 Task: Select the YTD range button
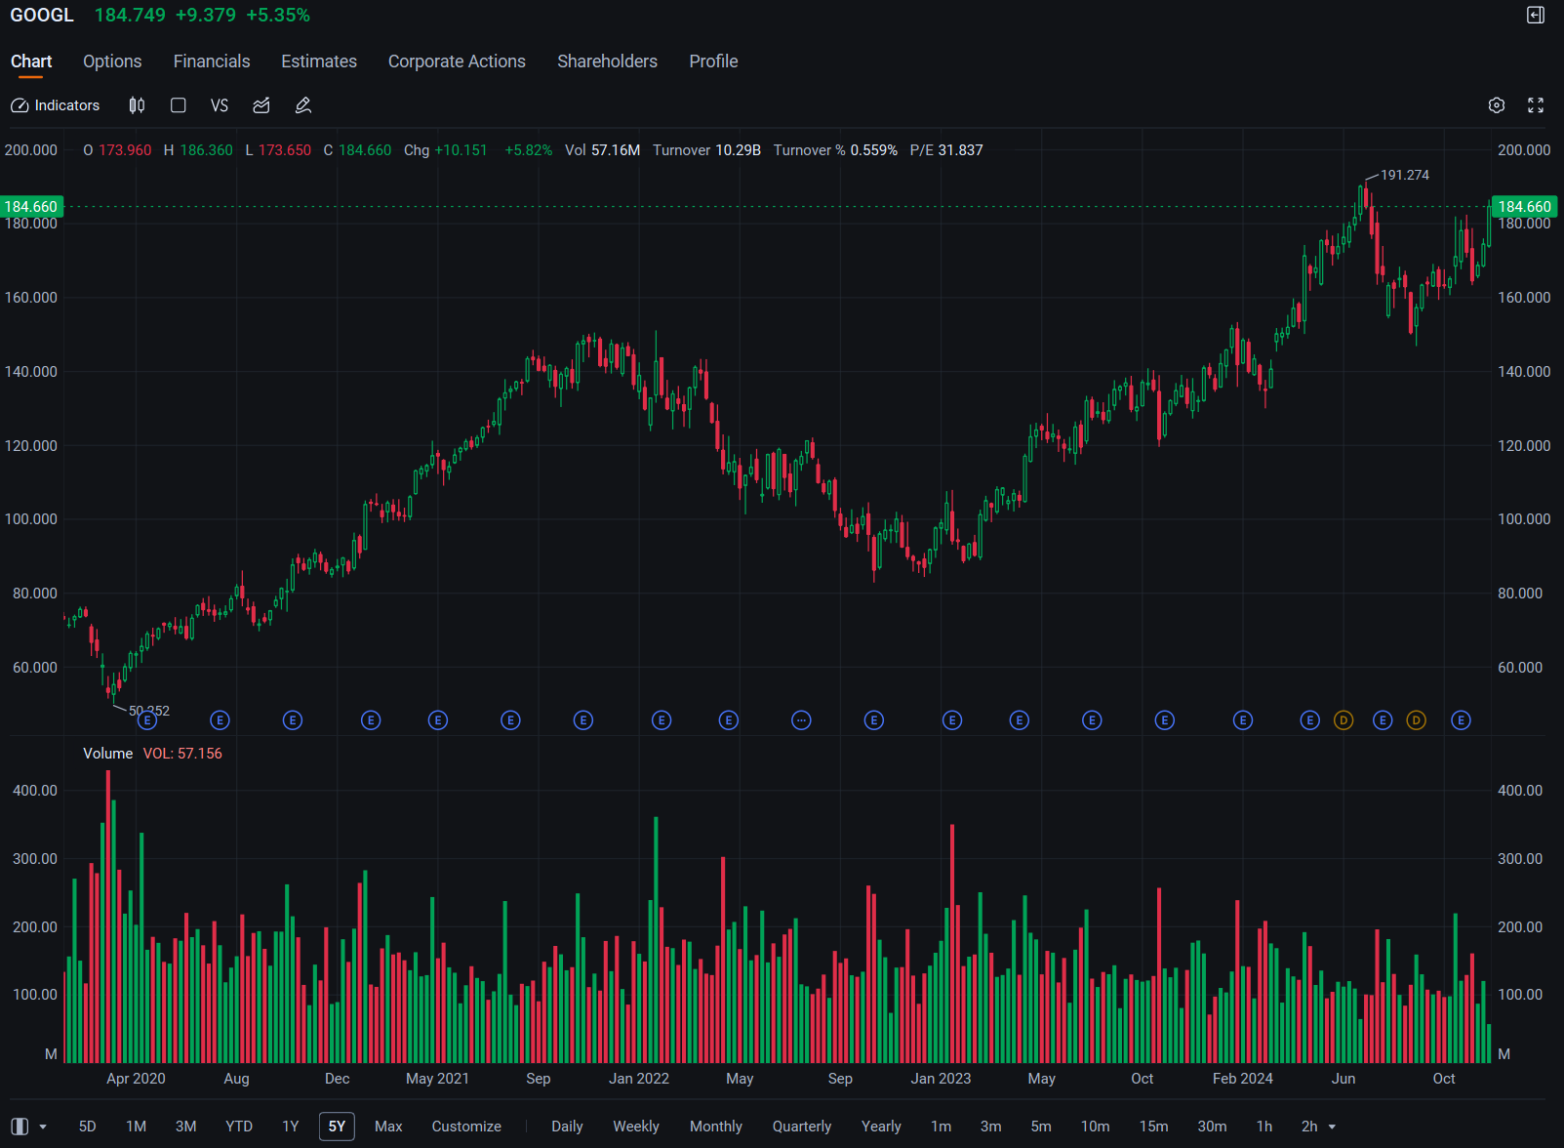[x=239, y=1127]
